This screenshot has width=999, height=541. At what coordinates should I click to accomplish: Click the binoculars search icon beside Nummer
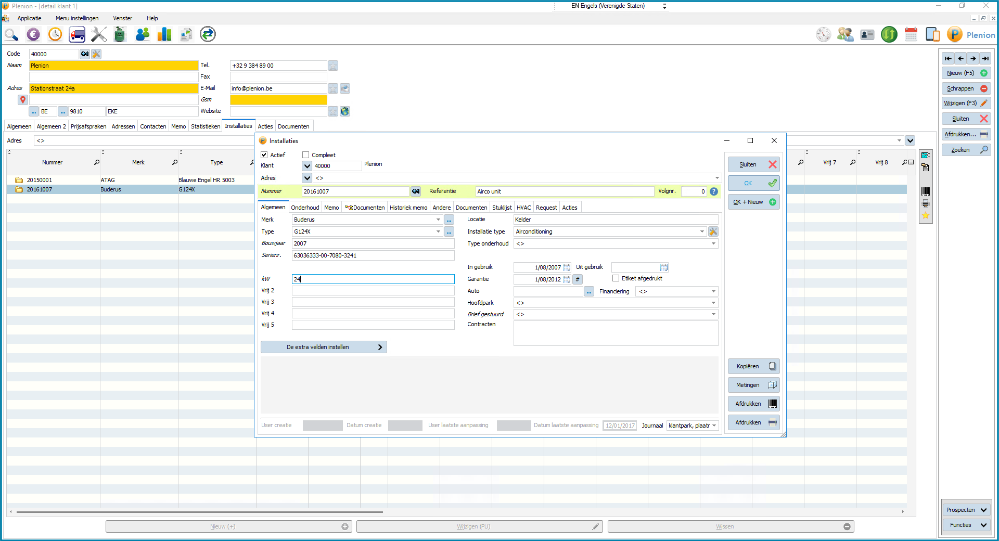416,191
